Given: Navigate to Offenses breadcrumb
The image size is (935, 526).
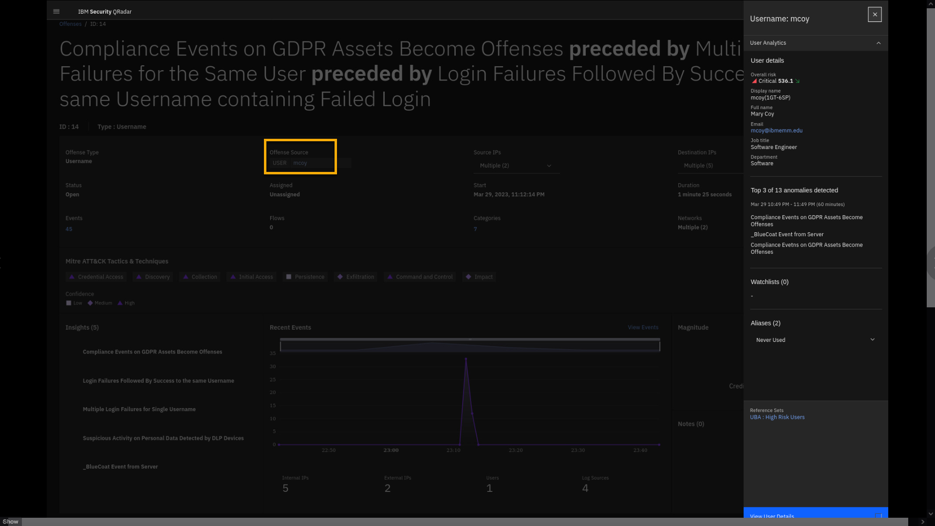Looking at the screenshot, I should point(70,24).
